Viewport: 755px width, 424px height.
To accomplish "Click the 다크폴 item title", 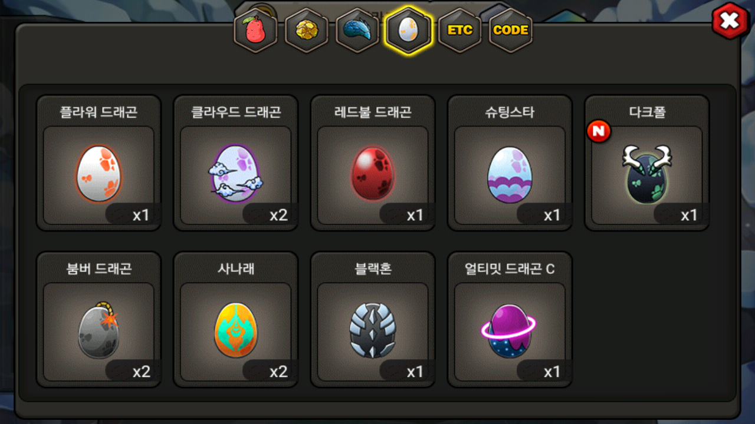I will tap(647, 112).
